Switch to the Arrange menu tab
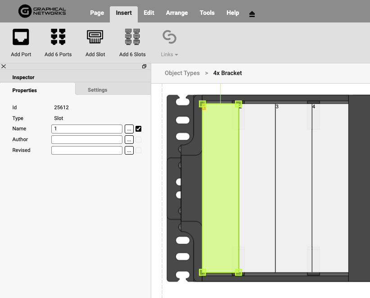 click(x=177, y=13)
